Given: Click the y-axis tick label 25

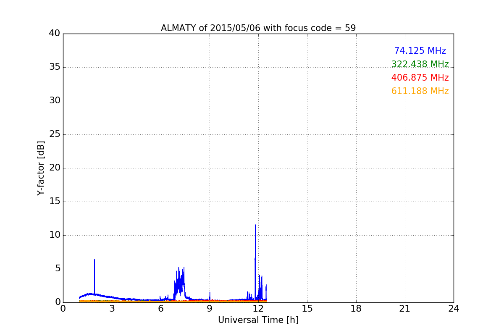Looking at the screenshot, I should [x=55, y=134].
